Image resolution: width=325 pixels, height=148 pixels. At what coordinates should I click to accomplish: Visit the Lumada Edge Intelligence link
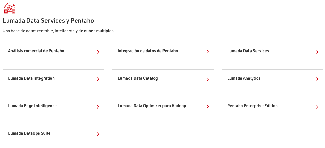[x=32, y=106]
